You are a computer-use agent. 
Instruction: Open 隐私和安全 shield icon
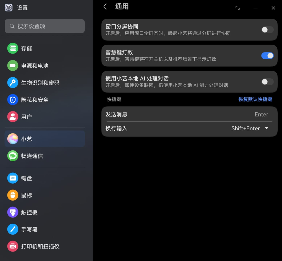(13, 100)
